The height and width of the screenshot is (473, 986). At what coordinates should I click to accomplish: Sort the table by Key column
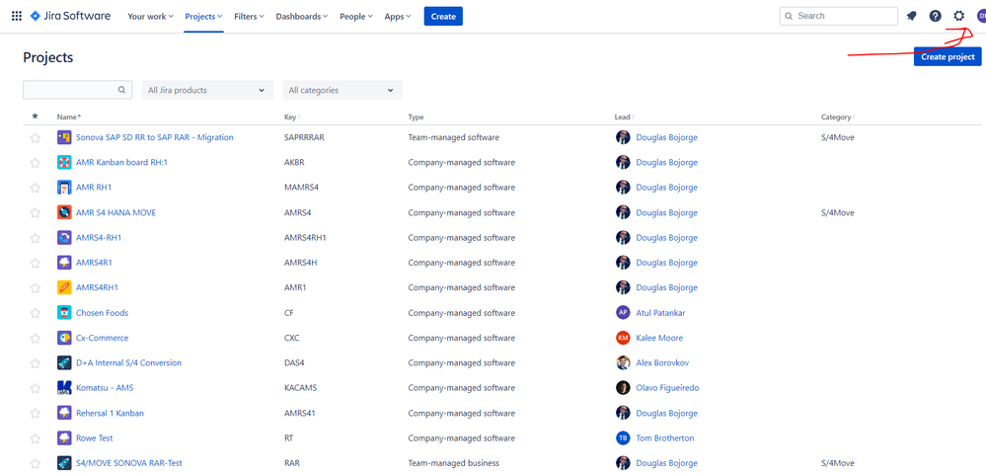(x=292, y=117)
